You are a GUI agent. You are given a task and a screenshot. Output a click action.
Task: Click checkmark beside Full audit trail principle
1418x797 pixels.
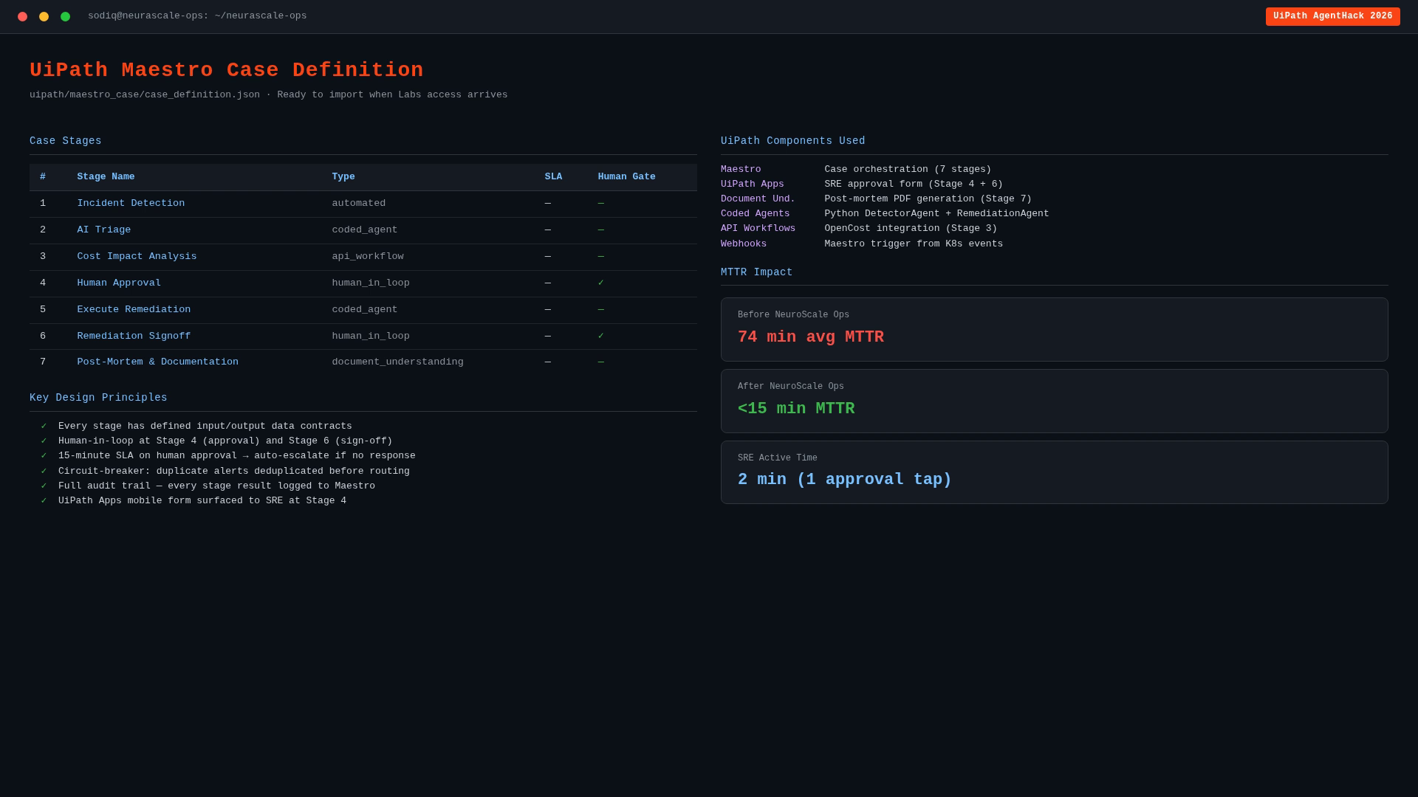(x=44, y=486)
